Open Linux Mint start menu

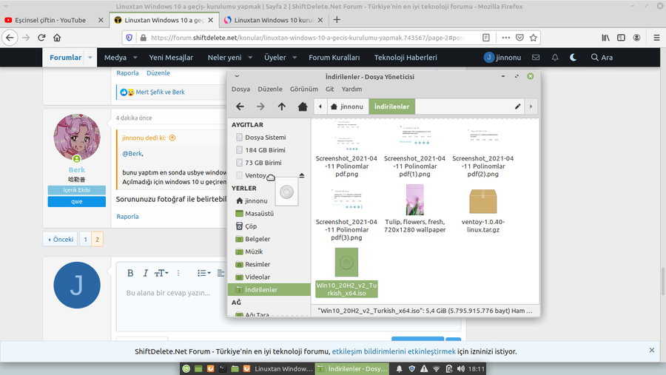point(186,368)
